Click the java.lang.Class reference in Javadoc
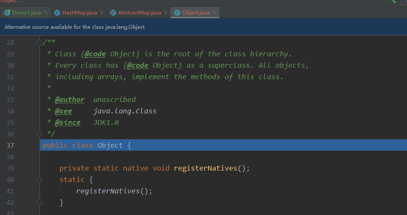Image resolution: width=407 pixels, height=215 pixels. point(125,111)
